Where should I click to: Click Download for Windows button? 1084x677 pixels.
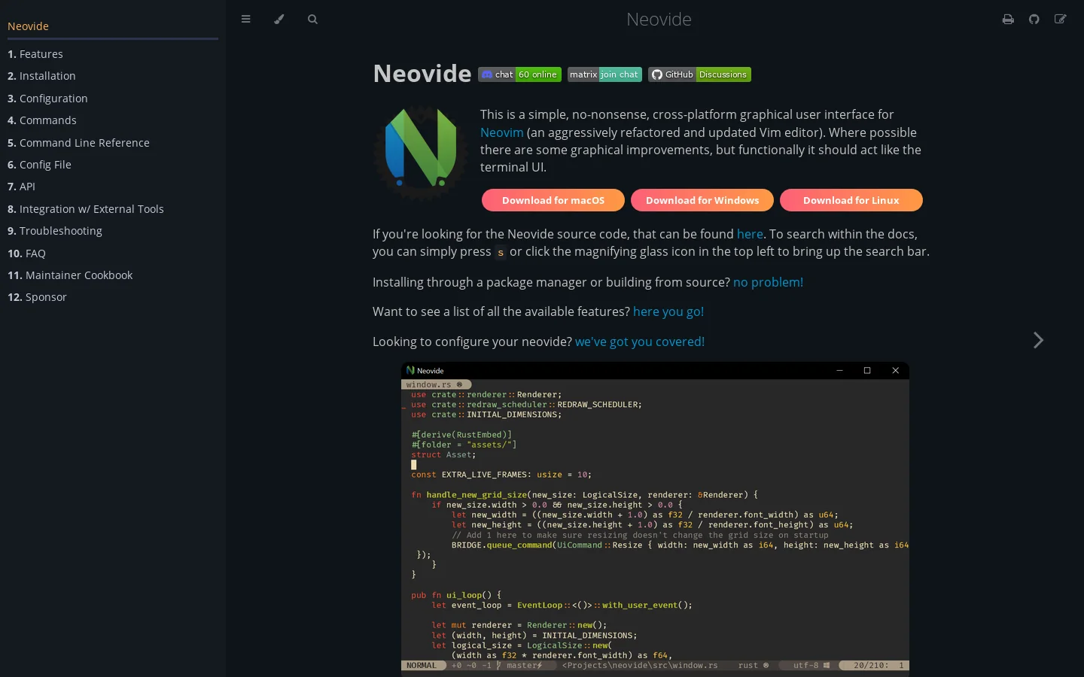click(x=702, y=200)
